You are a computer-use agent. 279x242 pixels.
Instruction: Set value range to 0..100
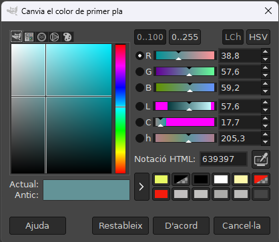(150, 37)
